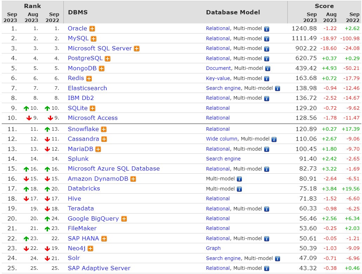This screenshot has height=274, width=362.
Task: Select MongoDB's monthly change +4.93
Action: tap(329, 68)
